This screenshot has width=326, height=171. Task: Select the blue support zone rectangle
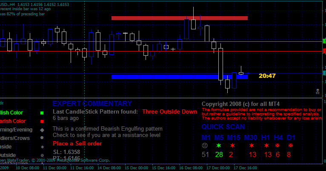pos(180,77)
